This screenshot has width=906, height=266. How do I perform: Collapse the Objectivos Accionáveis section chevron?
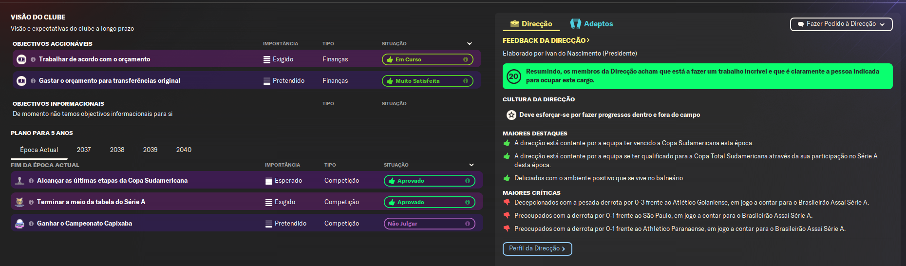tap(470, 44)
